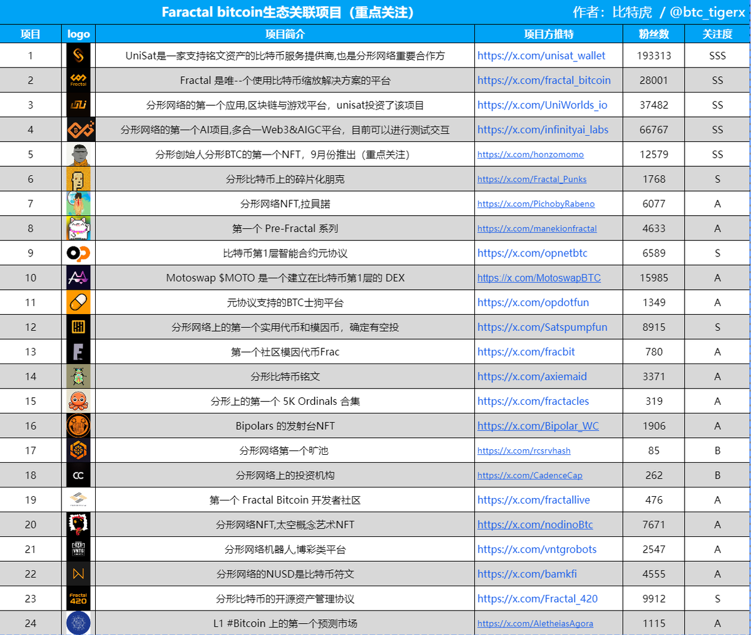This screenshot has width=751, height=635.
Task: Open the x.com/rcsrvhash link
Action: click(524, 451)
